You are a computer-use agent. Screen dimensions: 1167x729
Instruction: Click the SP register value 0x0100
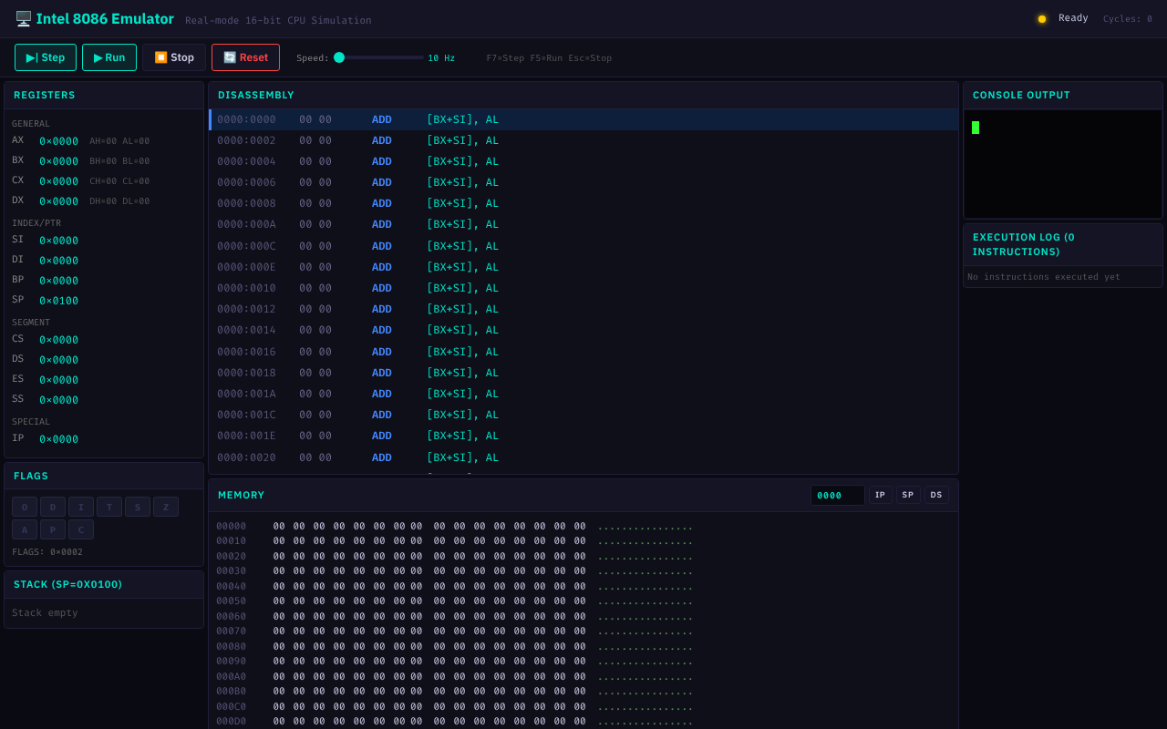point(58,301)
